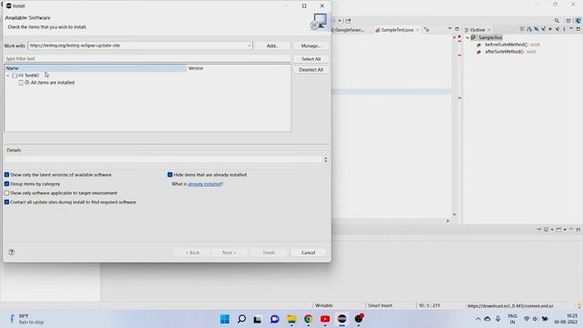The image size is (583, 328).
Task: Click the Outline 'Sort' toolbar icon
Action: (529, 29)
